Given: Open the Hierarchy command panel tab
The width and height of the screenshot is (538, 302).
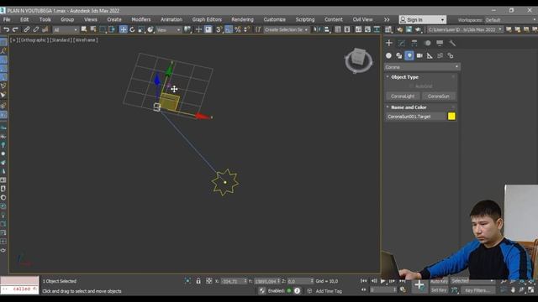Looking at the screenshot, I should (414, 43).
